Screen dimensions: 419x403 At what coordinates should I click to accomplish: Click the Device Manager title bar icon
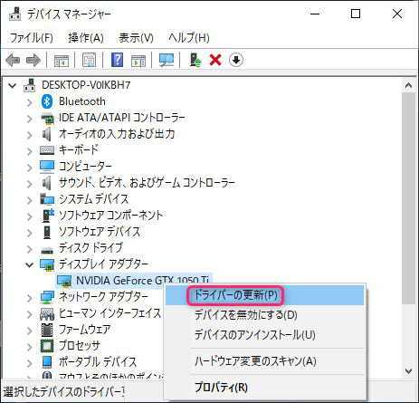point(14,14)
